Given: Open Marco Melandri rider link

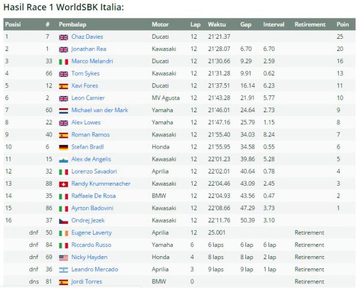Looking at the screenshot, I should [92, 61].
